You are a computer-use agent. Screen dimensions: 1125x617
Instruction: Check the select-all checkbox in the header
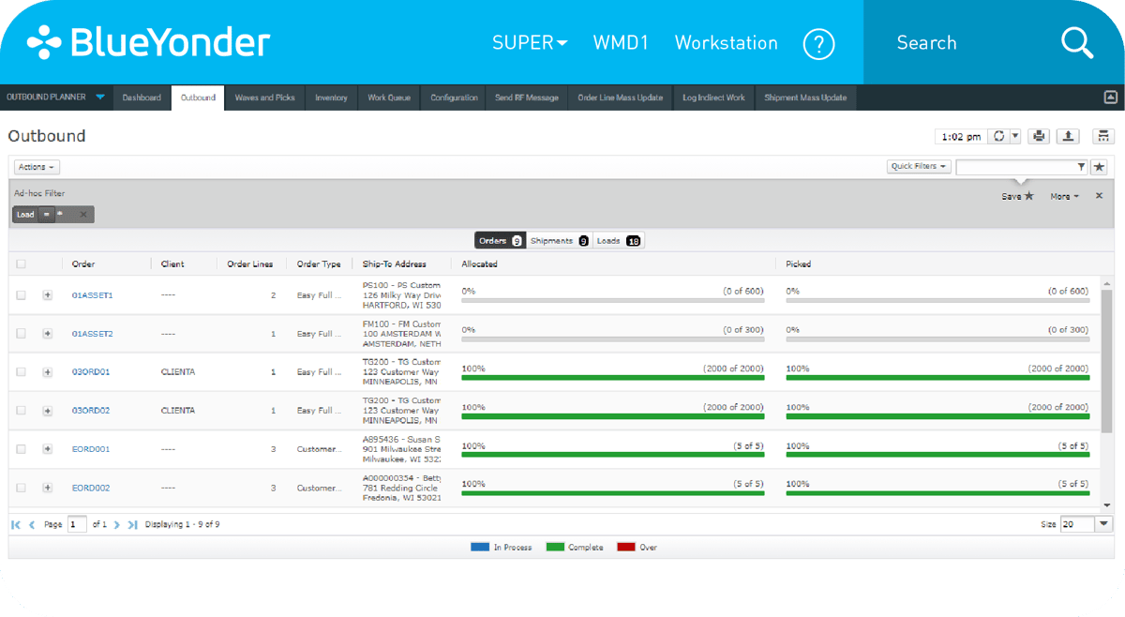click(21, 263)
